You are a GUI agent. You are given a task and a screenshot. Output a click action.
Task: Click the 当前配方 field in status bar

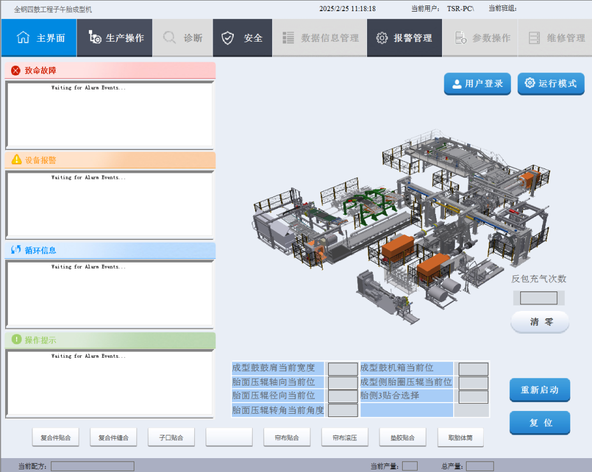[92, 466]
